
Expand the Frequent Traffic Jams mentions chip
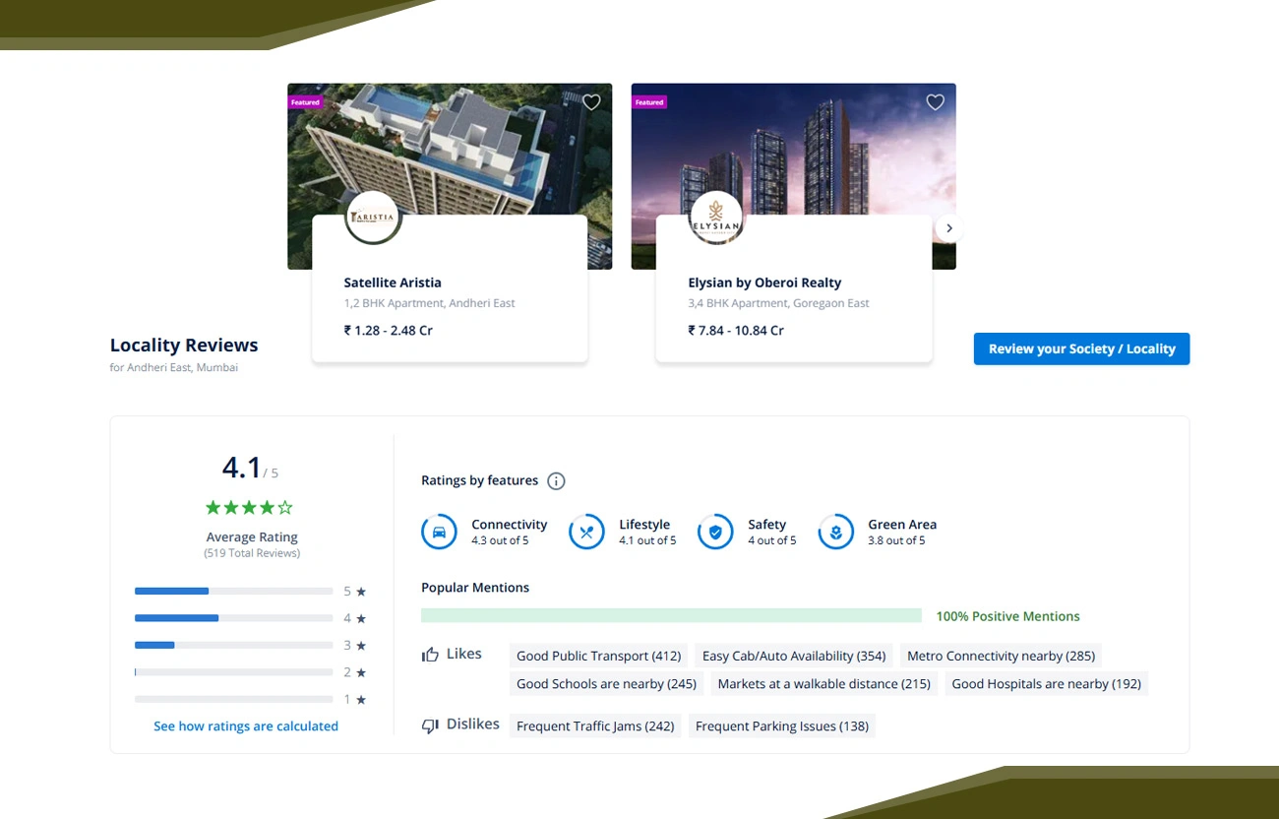pyautogui.click(x=594, y=725)
